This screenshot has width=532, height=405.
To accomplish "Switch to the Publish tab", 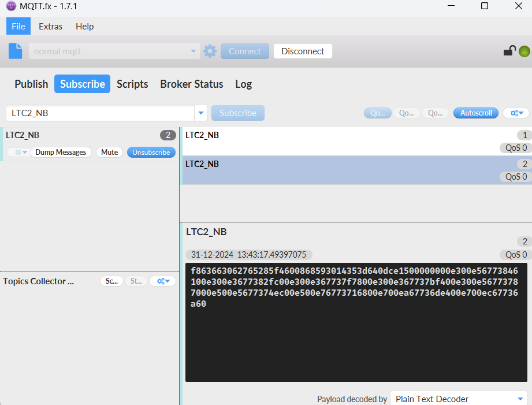I will pos(31,84).
